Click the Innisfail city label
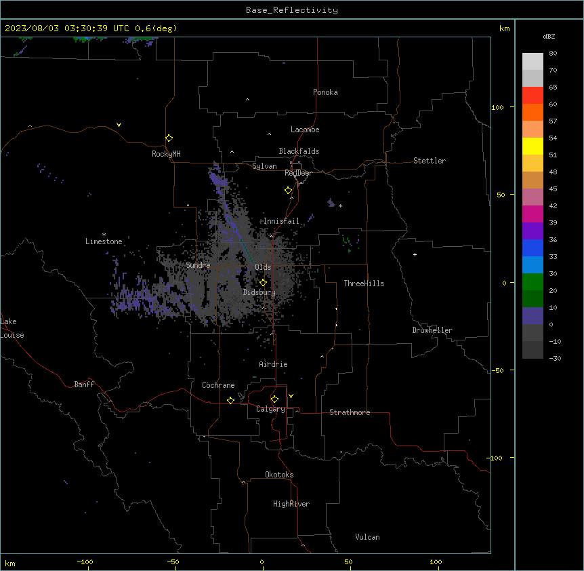Image resolution: width=584 pixels, height=571 pixels. (282, 221)
